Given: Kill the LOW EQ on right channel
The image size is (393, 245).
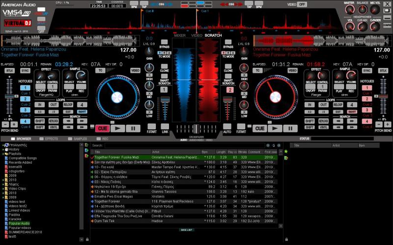Looking at the screenshot, I should coord(244,112).
